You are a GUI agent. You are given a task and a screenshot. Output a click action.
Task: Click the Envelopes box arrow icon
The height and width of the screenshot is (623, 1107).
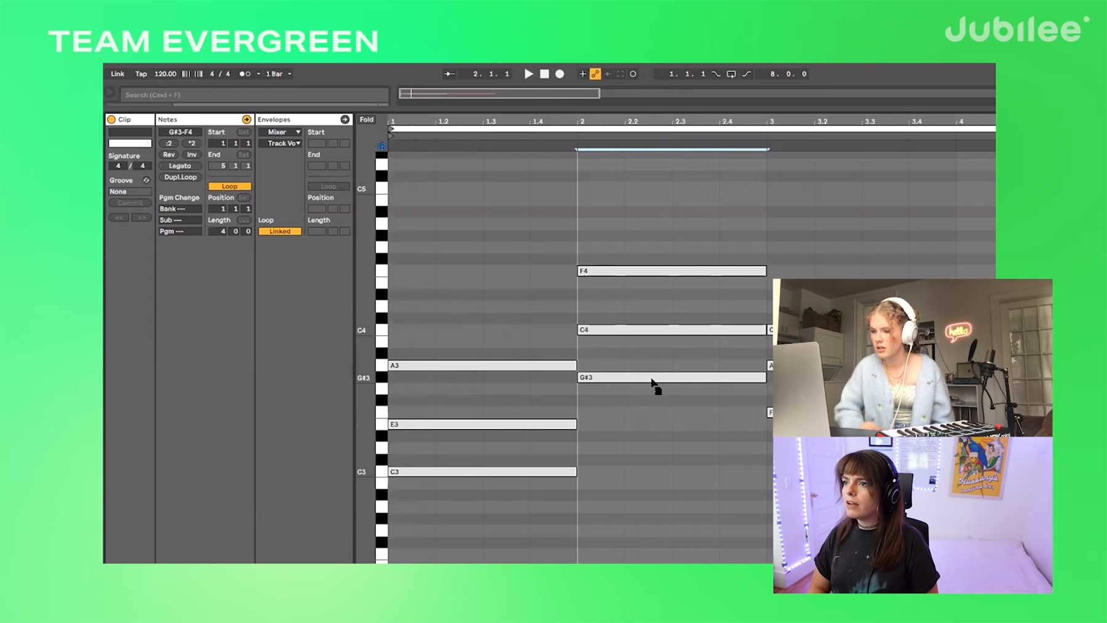(x=345, y=119)
